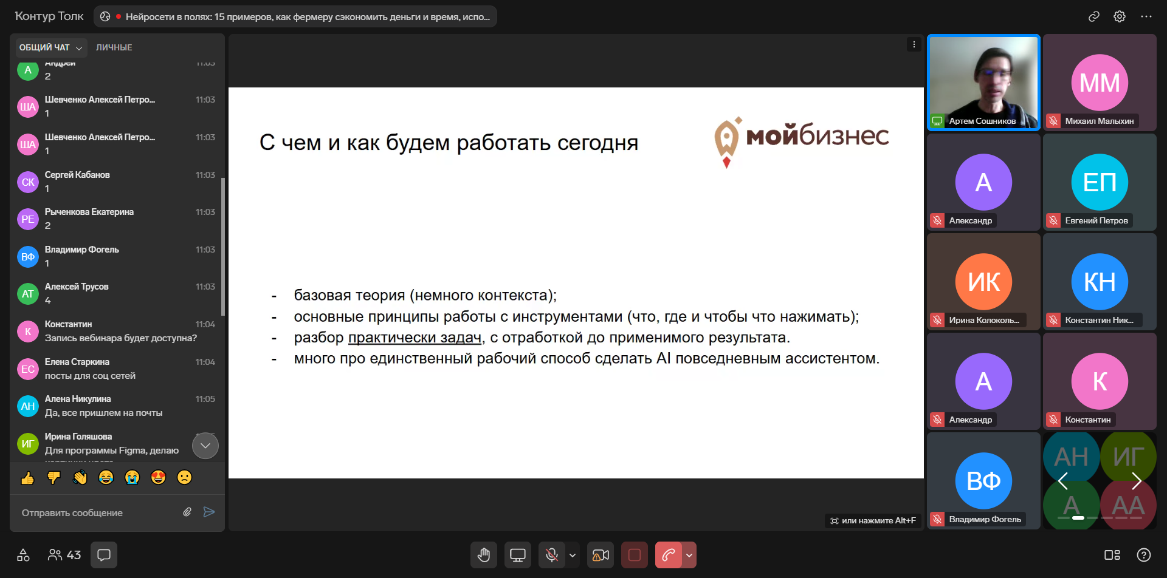
Task: Toggle the microphone mute button
Action: click(552, 555)
